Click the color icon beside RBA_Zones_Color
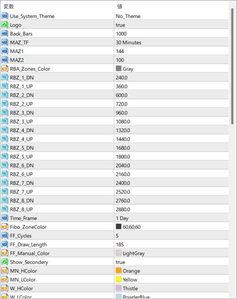237x299 pixels. (5, 69)
